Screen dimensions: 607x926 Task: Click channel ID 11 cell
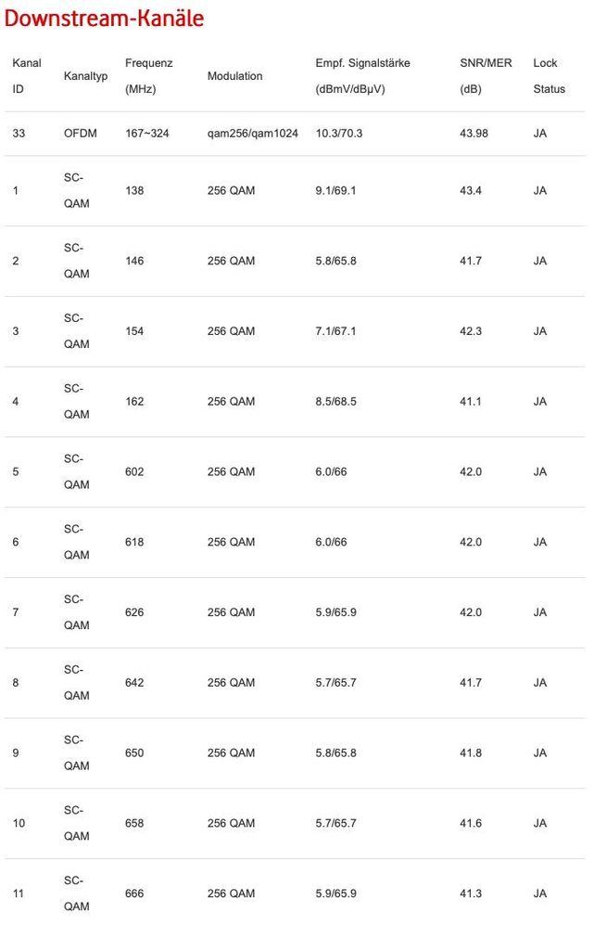click(19, 894)
